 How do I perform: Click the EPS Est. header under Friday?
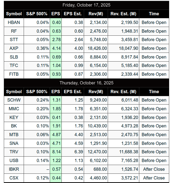coord(73,14)
